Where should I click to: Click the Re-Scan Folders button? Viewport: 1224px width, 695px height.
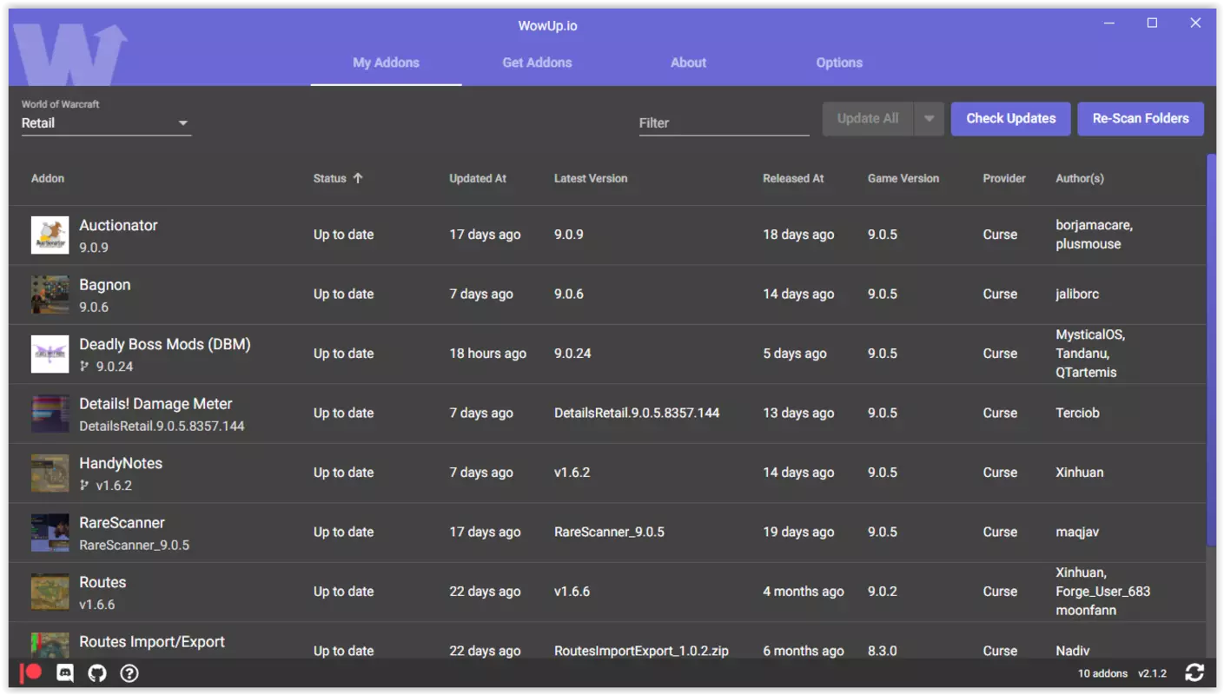[1141, 119]
